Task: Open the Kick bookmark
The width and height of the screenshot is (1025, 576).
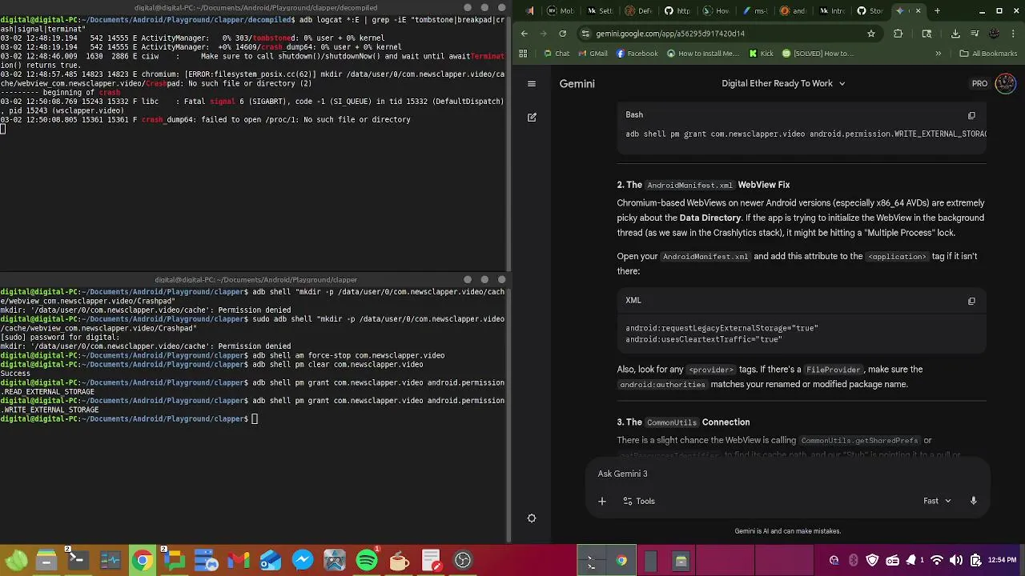Action: click(x=761, y=54)
